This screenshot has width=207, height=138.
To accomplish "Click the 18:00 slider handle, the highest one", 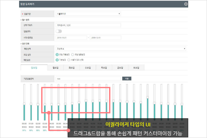I will coord(148,97).
